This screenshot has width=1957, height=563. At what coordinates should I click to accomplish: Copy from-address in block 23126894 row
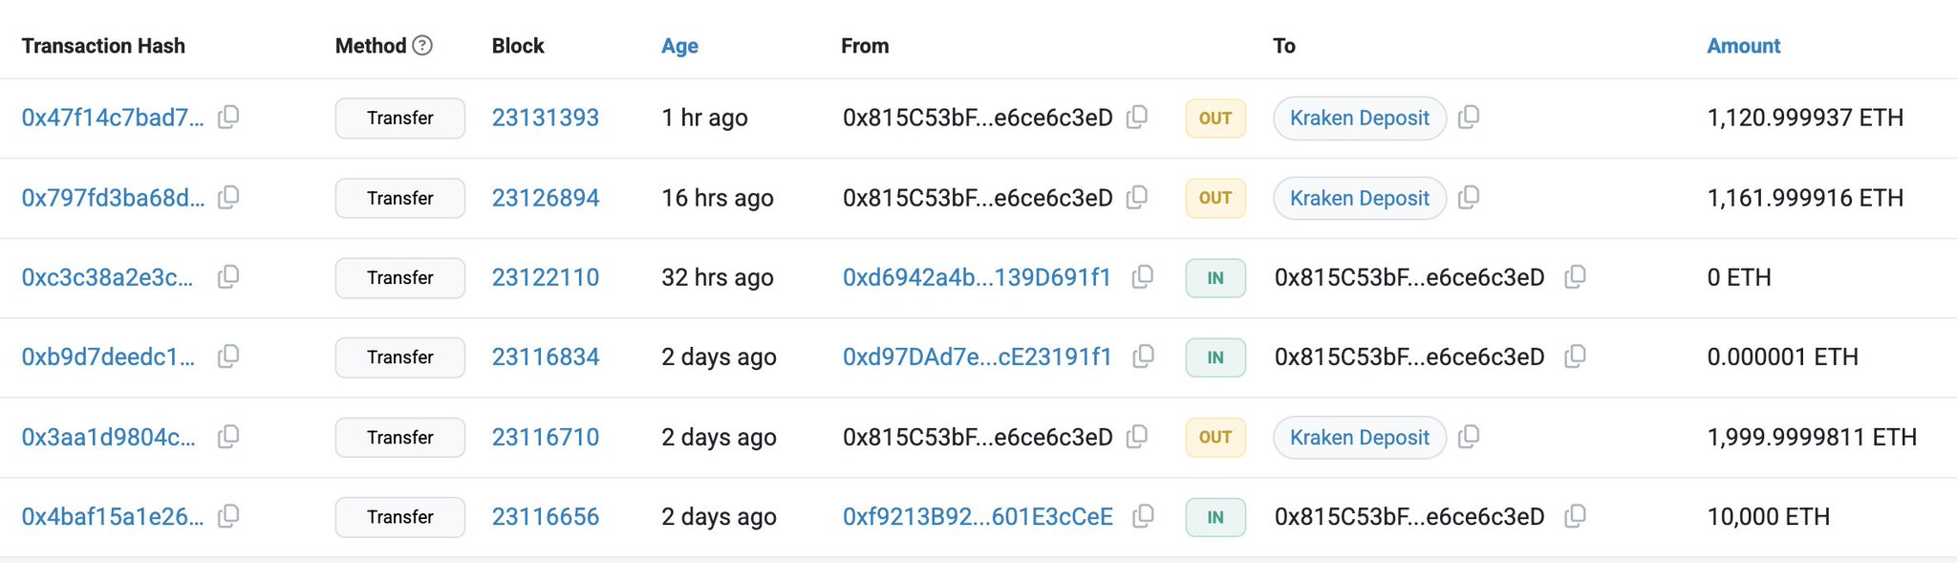pyautogui.click(x=1137, y=198)
